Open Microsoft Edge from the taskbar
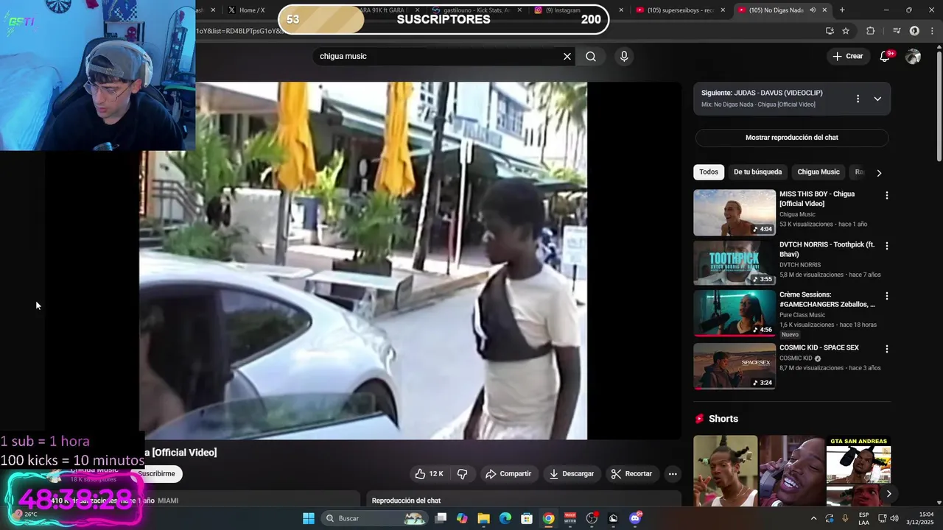 coord(505,518)
